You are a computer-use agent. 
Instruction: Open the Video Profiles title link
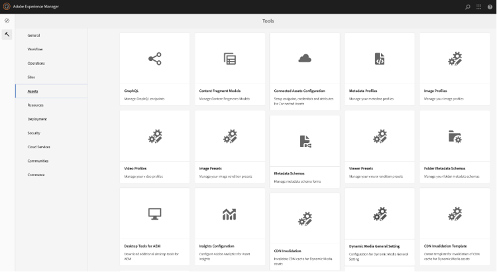point(135,169)
